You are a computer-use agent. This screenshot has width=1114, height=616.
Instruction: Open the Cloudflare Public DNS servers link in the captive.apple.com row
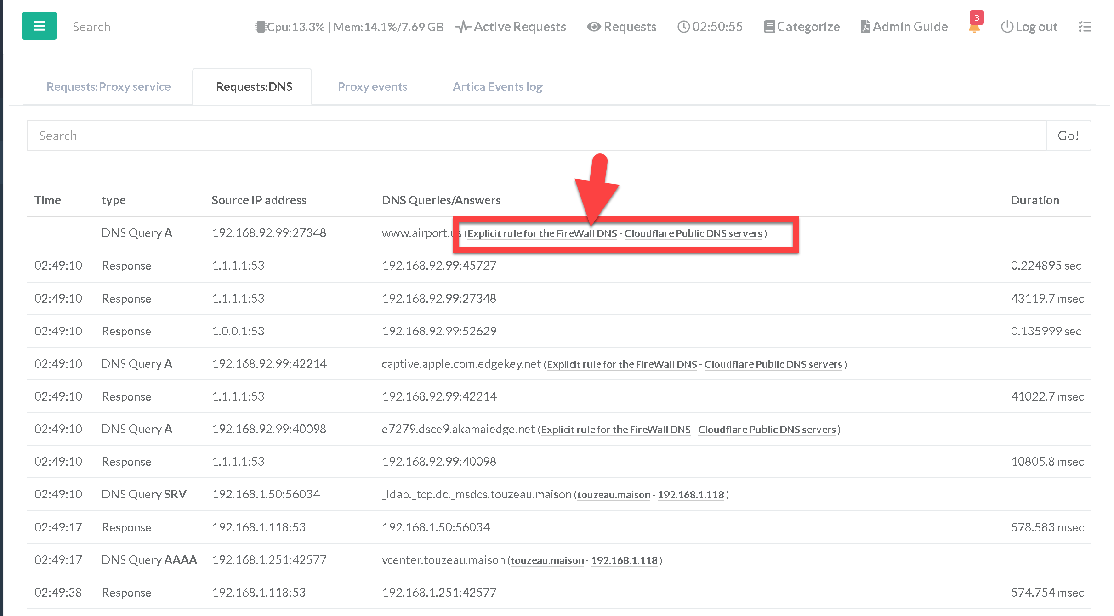pos(773,364)
